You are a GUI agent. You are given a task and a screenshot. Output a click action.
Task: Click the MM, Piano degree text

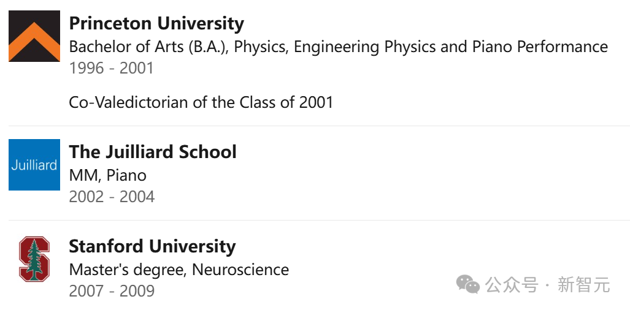pyautogui.click(x=108, y=176)
